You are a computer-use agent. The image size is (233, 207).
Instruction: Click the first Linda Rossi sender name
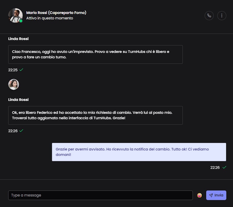(18, 39)
